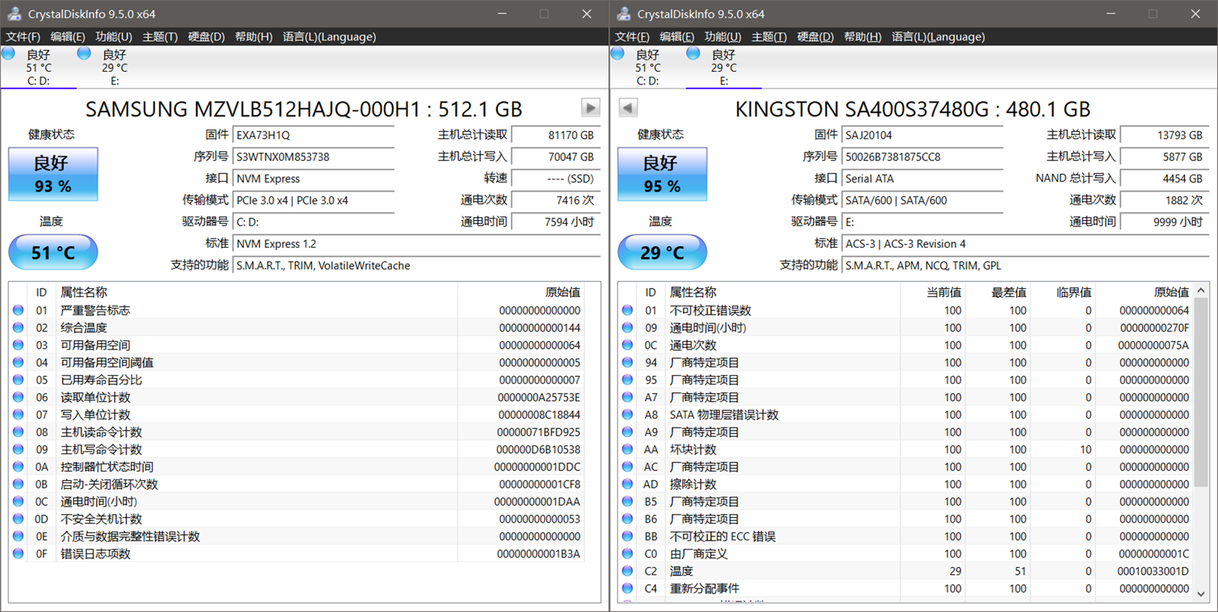Image resolution: width=1218 pixels, height=612 pixels.
Task: Click status orb for 0D 不安全关机计数 row
Action: 18,519
